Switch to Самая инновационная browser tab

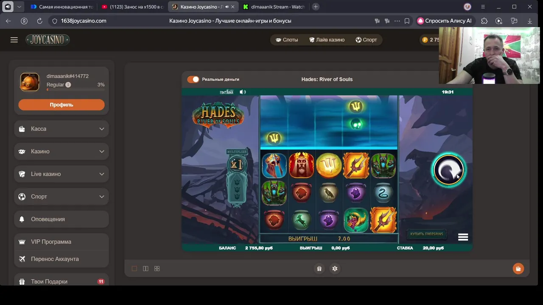point(62,7)
